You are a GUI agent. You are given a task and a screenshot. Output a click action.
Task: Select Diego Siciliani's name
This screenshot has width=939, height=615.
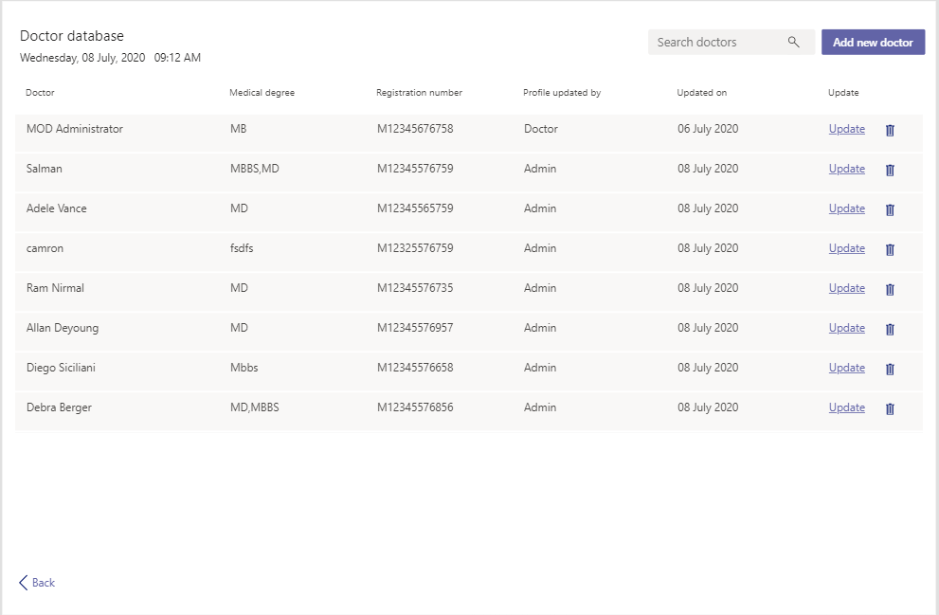click(61, 368)
